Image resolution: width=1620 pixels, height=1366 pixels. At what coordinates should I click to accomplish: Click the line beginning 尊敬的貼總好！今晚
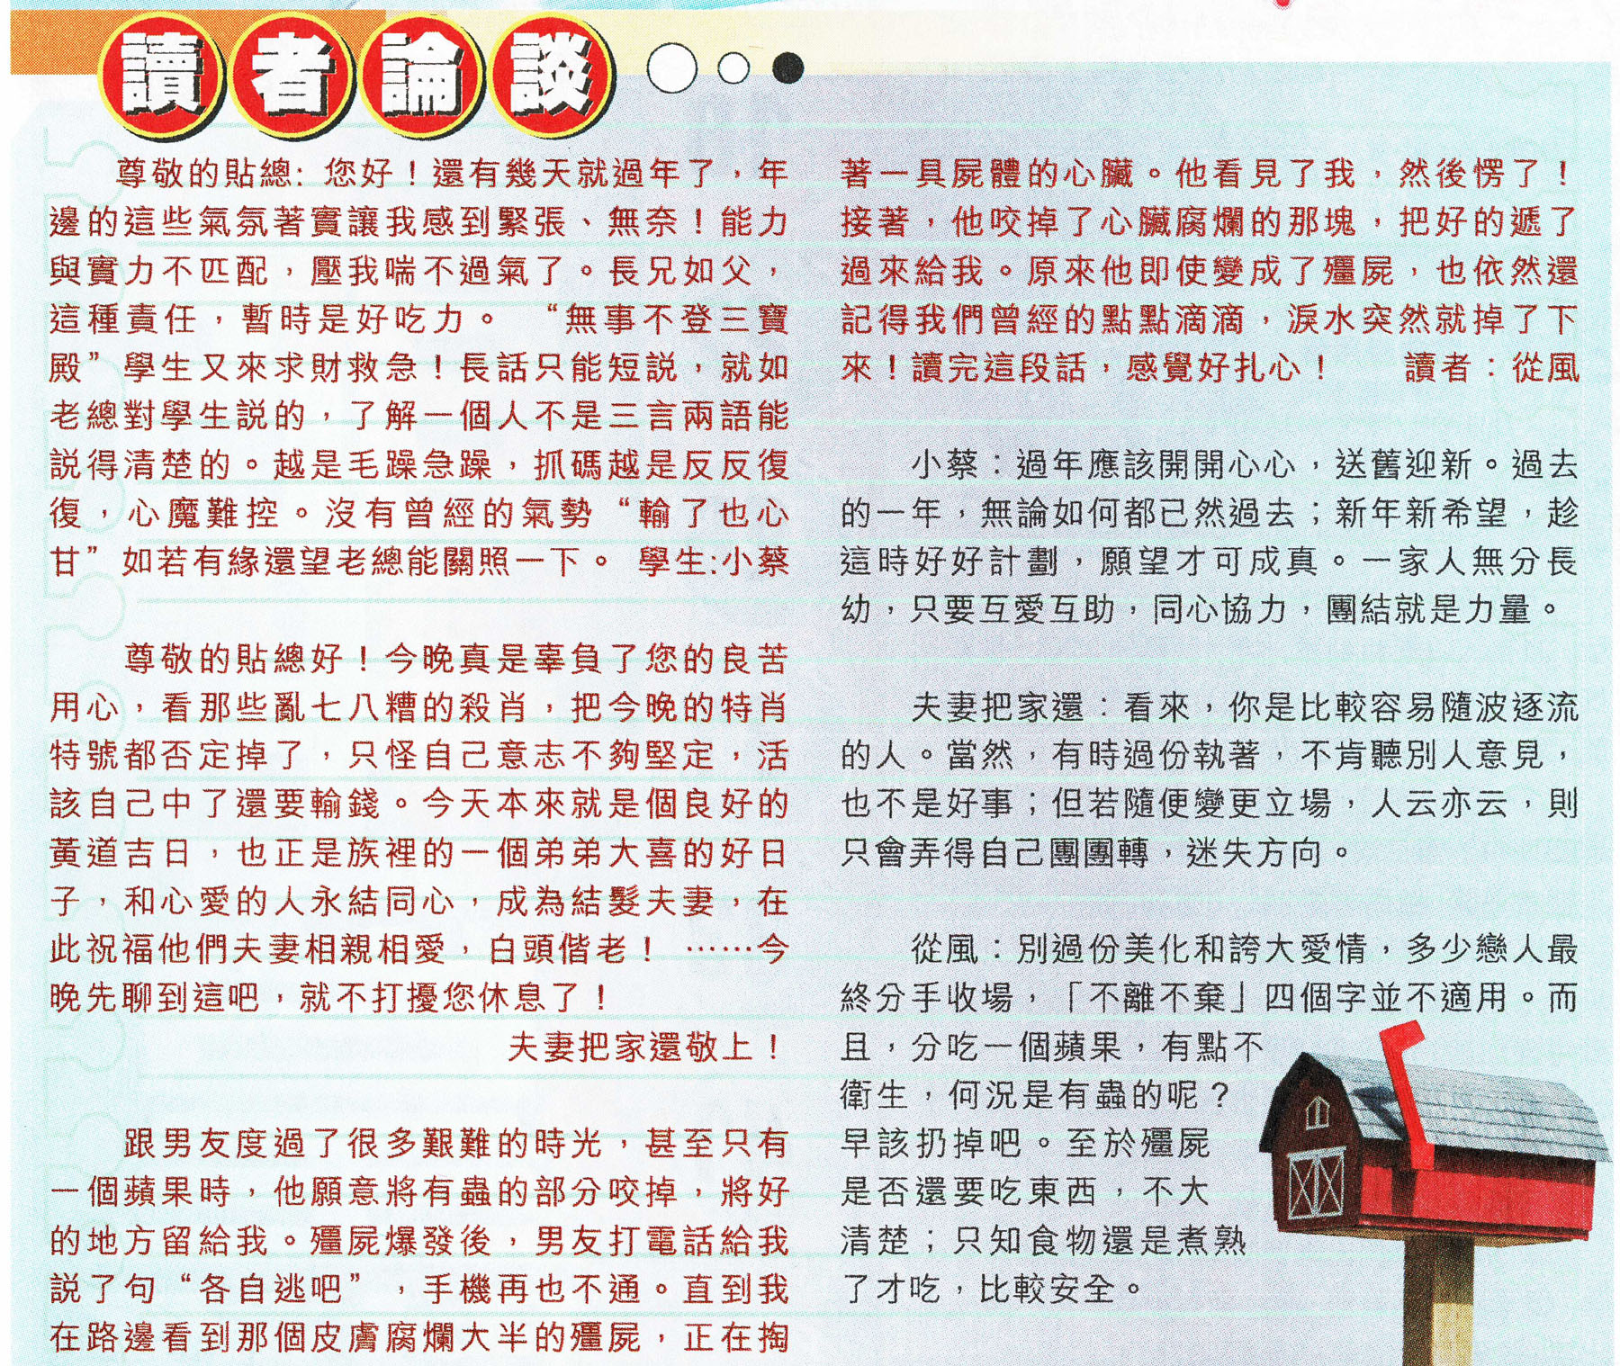coord(454,659)
